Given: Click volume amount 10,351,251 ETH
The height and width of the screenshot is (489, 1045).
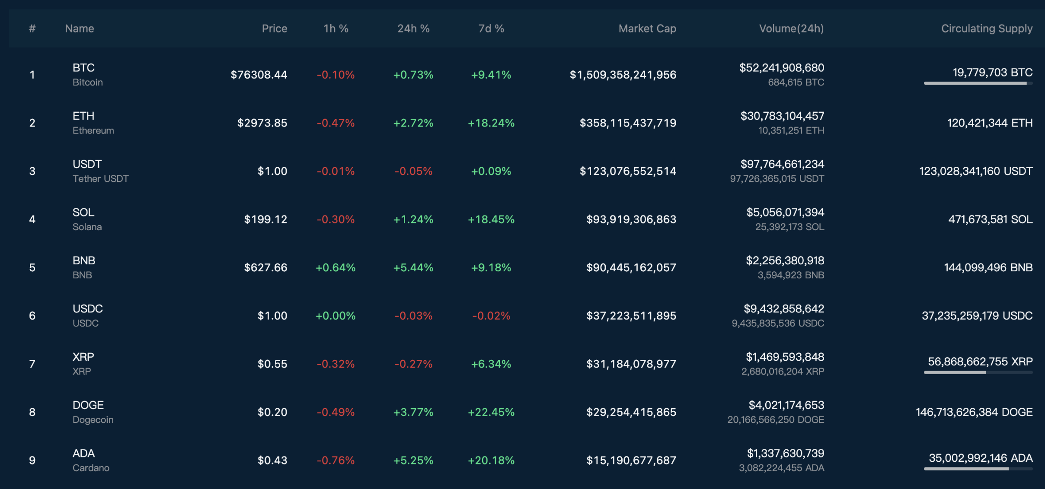Looking at the screenshot, I should click(791, 130).
